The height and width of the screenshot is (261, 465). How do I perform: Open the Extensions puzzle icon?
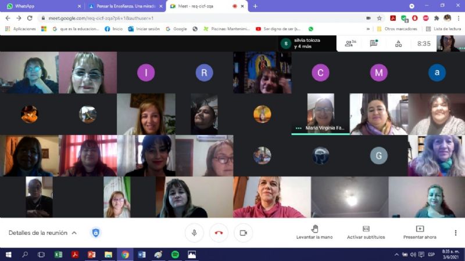coord(437,18)
